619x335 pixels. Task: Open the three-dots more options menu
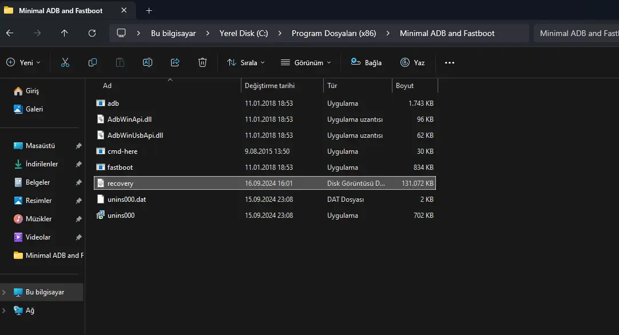point(449,62)
